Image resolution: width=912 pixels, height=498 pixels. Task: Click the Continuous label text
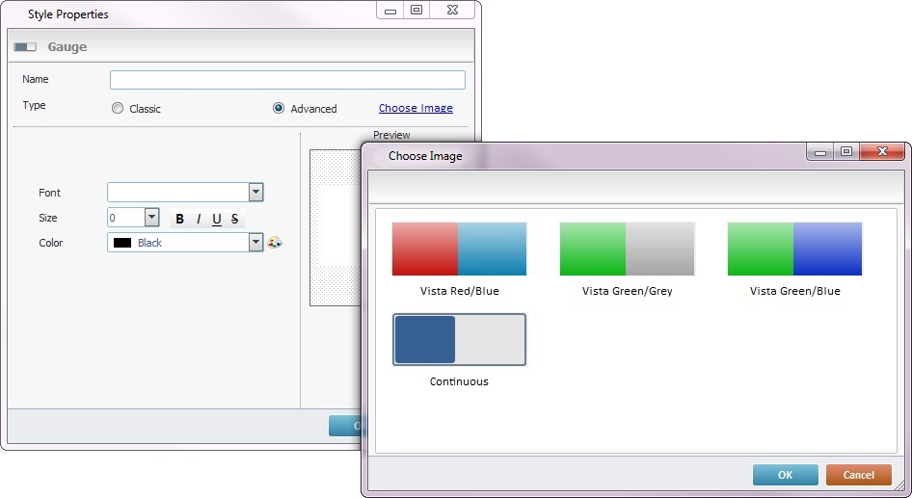[x=459, y=381]
